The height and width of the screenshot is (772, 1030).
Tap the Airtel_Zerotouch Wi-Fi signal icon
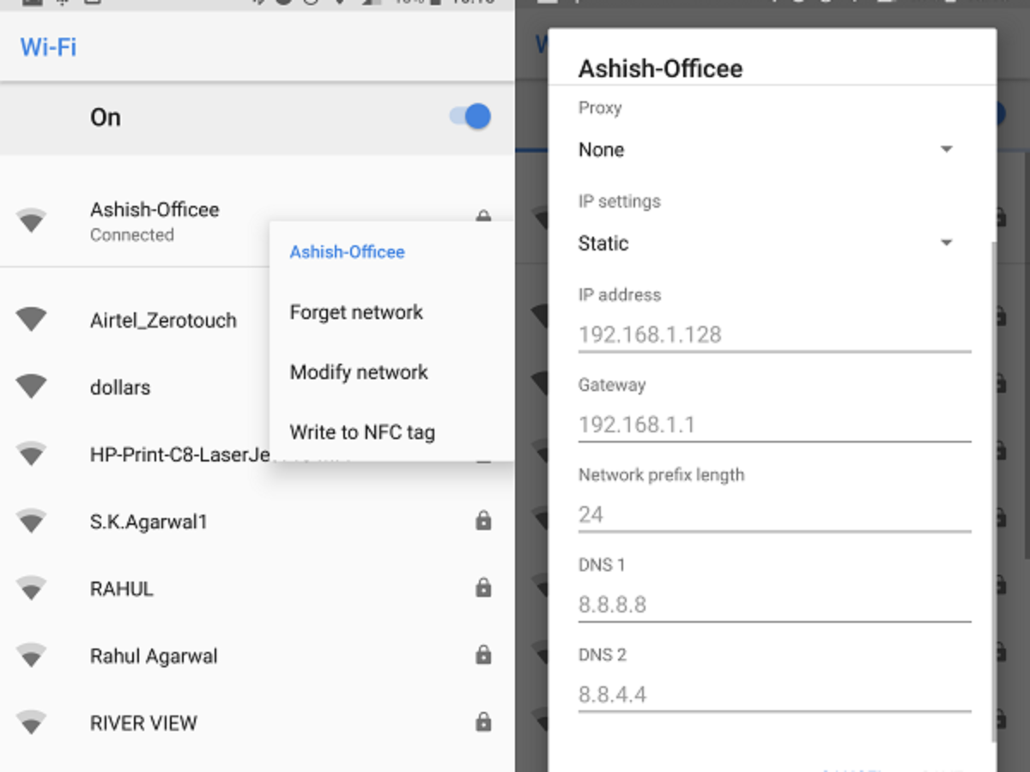coord(32,319)
